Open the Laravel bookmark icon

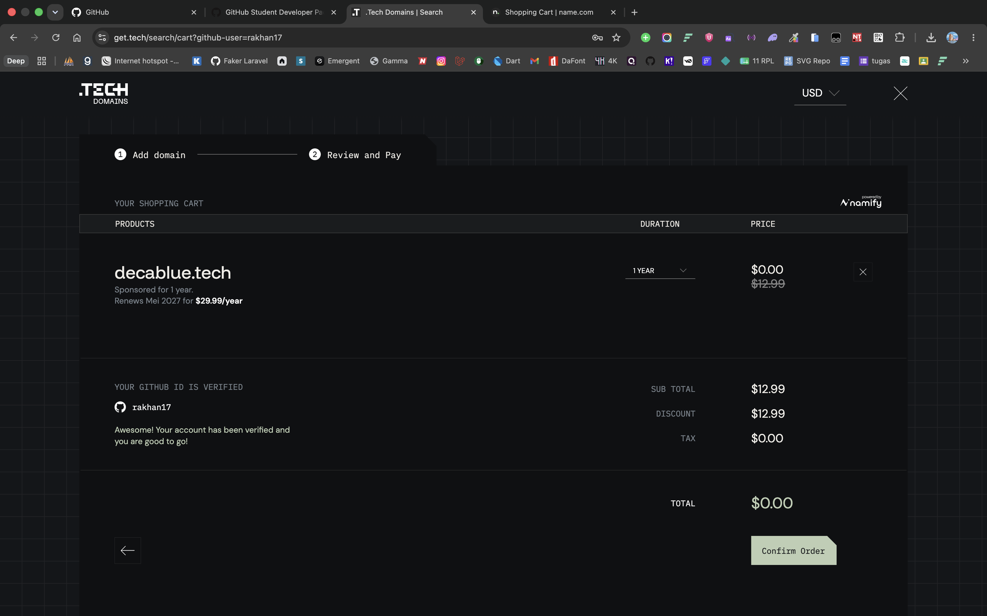click(460, 61)
